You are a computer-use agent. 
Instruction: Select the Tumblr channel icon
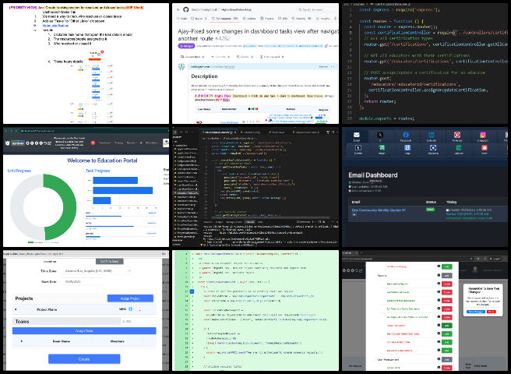pos(358,148)
